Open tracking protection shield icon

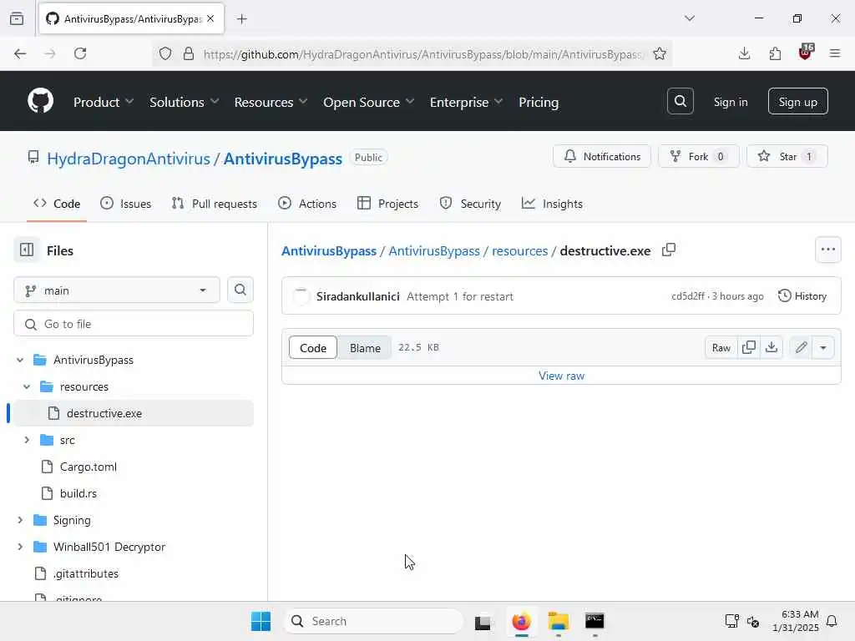(165, 53)
